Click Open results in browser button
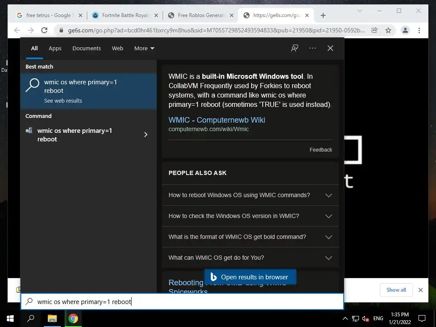Image resolution: width=436 pixels, height=327 pixels. coord(250,277)
